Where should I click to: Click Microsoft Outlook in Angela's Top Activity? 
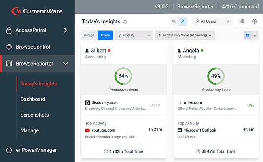200,130
